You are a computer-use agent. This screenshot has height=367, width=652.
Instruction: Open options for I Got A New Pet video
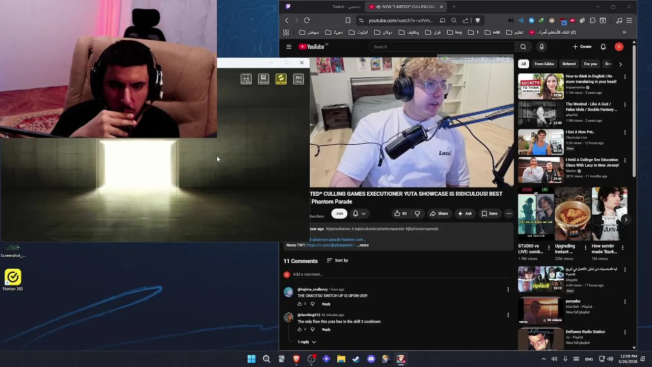point(625,133)
